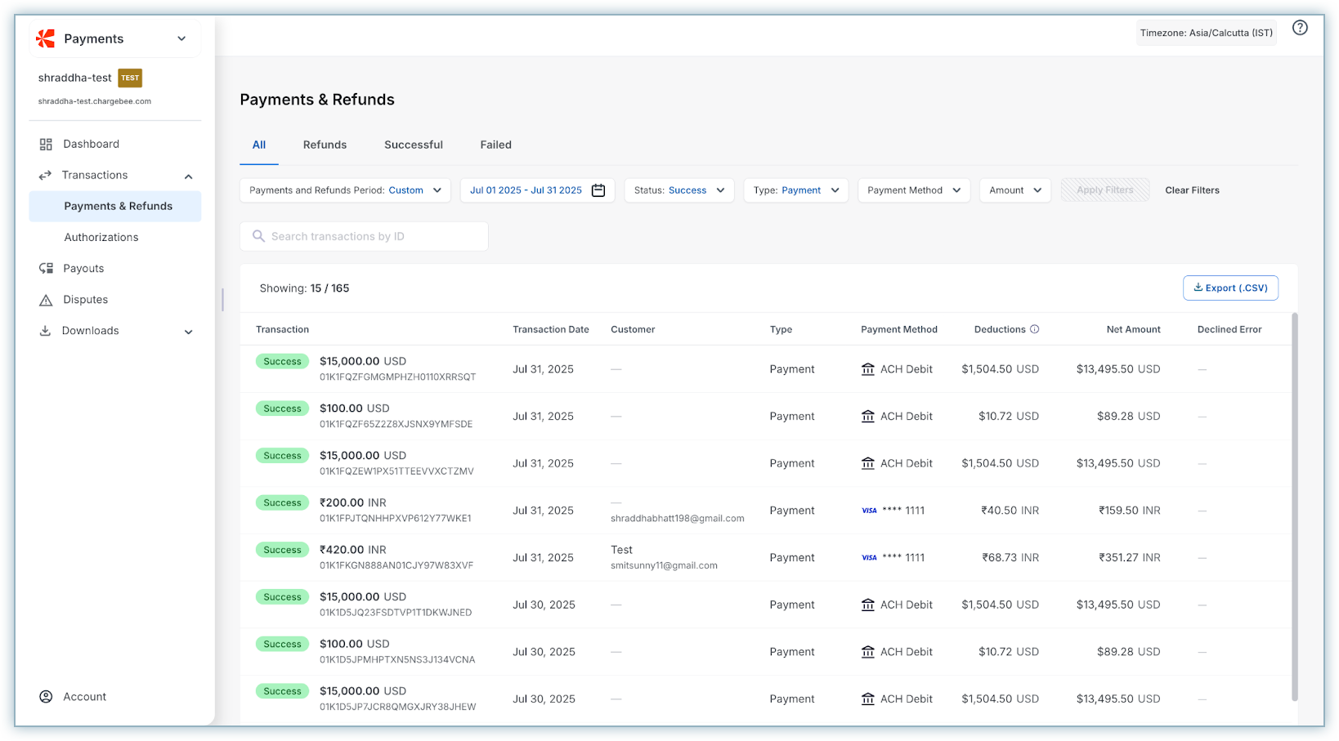
Task: Click the Declined Error column header
Action: (x=1229, y=329)
